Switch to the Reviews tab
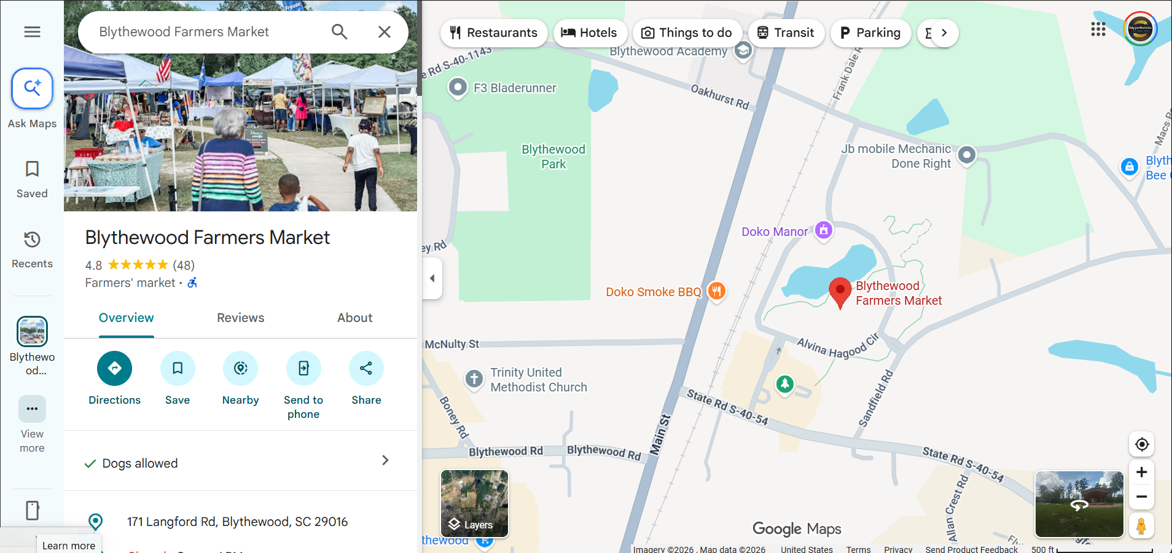1172x553 pixels. (x=240, y=318)
